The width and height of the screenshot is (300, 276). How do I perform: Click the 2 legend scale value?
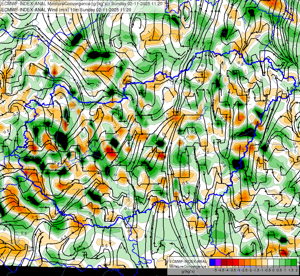tap(297, 270)
